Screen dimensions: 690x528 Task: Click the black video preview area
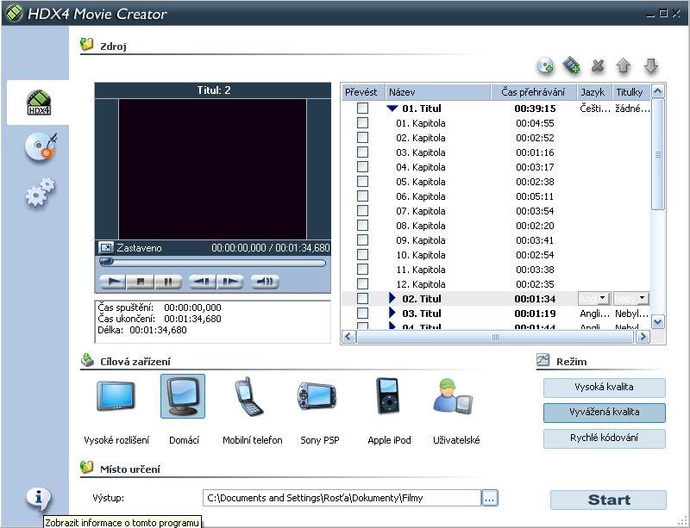212,170
